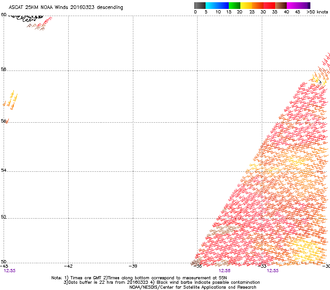This screenshot has height=290, width=330.
Task: Choose the red 30-35 knots color bar segment
Action: (269, 5)
